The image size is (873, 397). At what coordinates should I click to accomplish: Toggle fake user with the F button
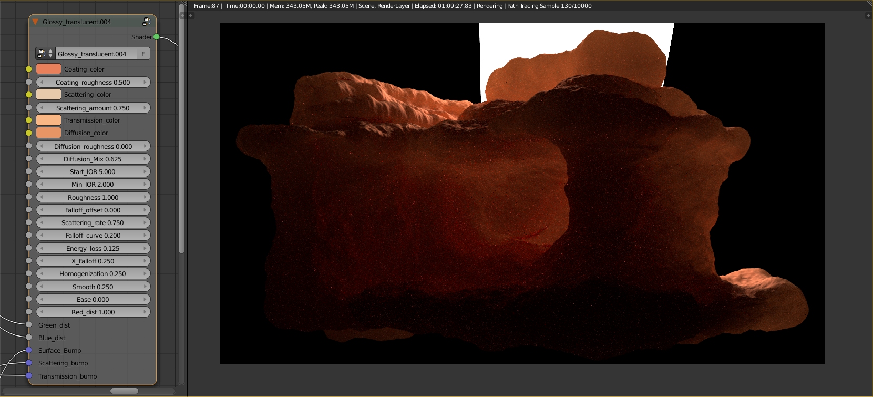click(x=143, y=54)
